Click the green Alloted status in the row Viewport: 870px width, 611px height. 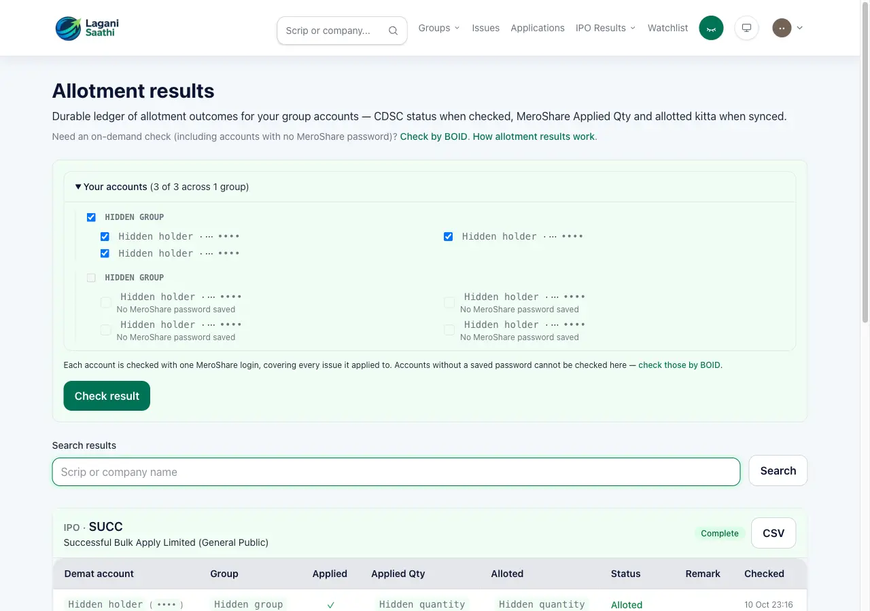[x=627, y=605]
